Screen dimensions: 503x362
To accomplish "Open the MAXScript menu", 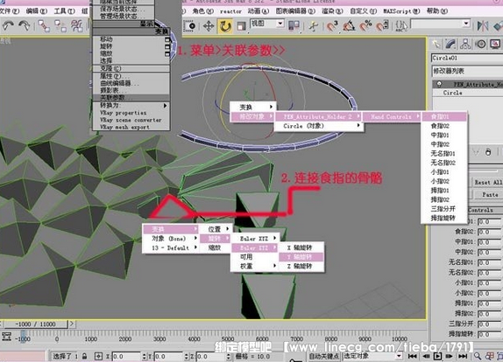I will click(x=401, y=11).
